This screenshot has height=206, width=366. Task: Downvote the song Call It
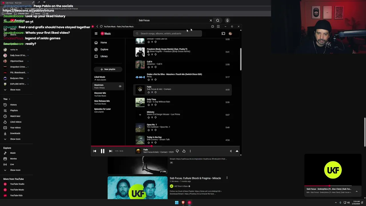coord(156,67)
